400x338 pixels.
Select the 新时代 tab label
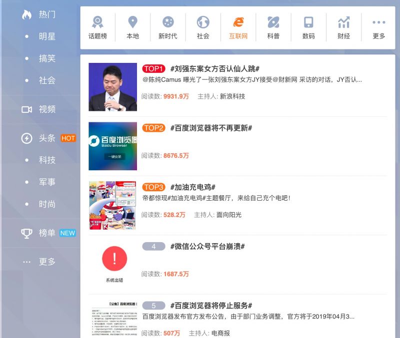(x=168, y=36)
